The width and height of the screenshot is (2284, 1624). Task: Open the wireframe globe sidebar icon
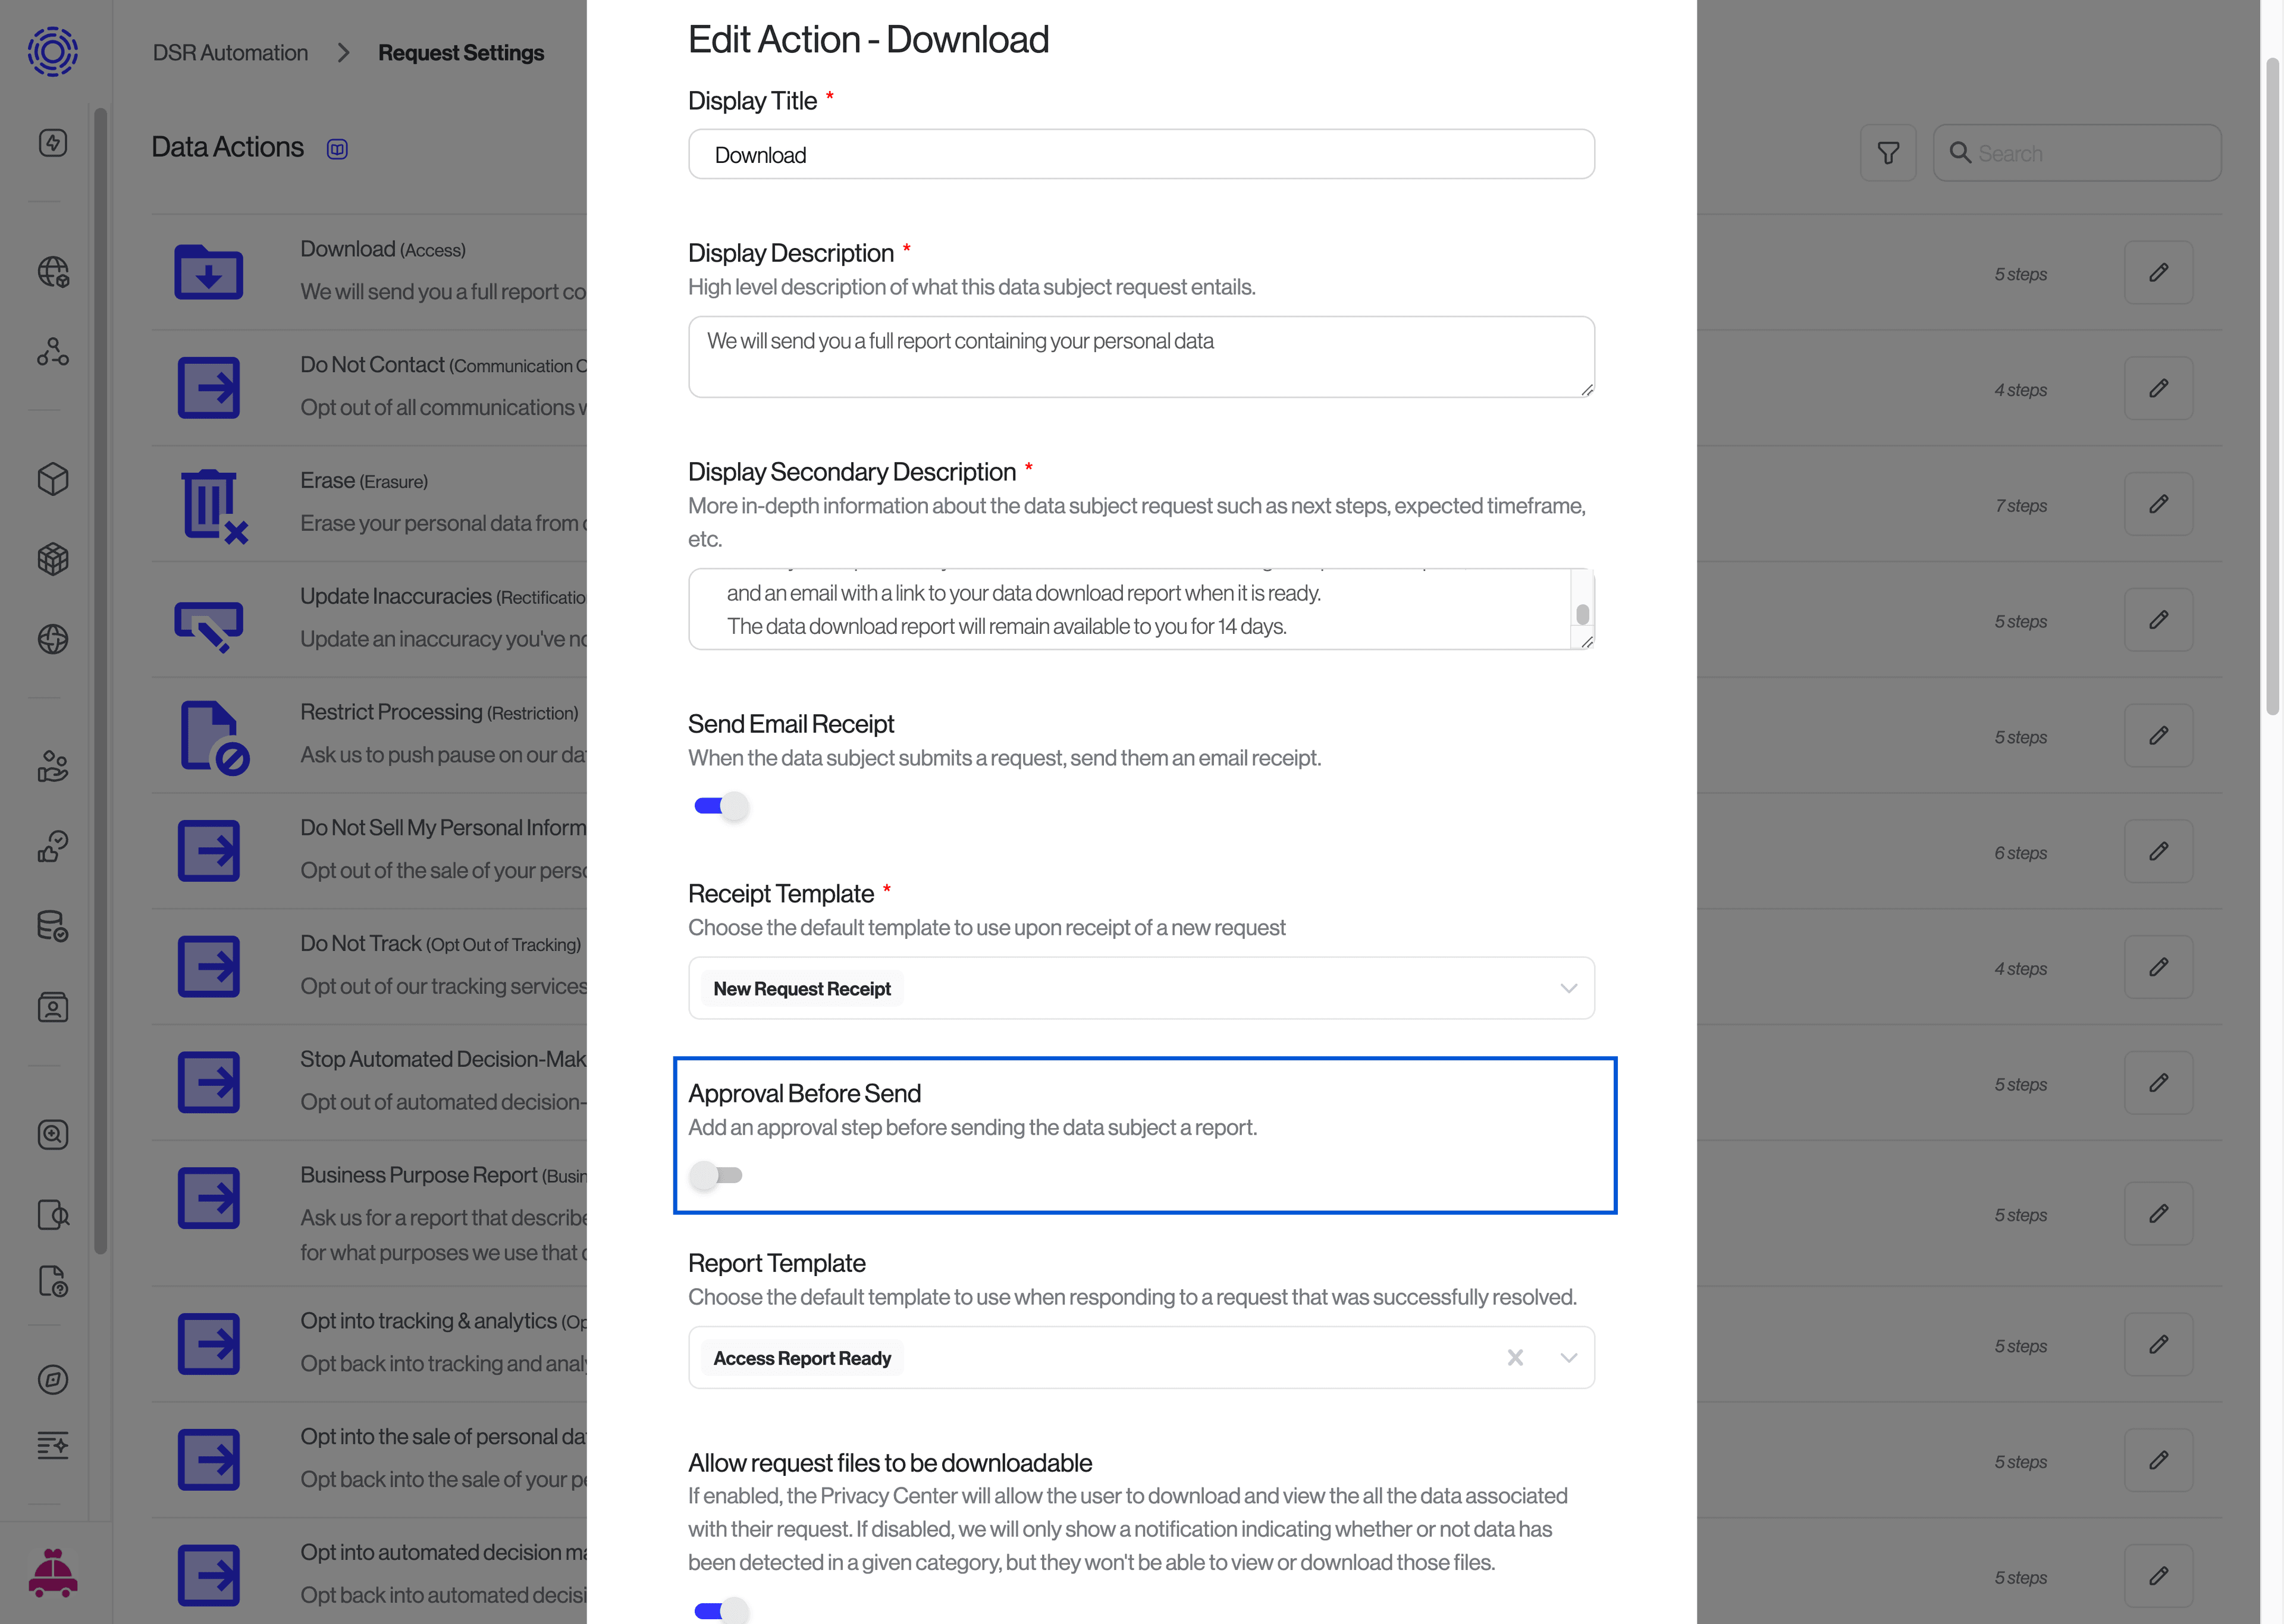[53, 639]
